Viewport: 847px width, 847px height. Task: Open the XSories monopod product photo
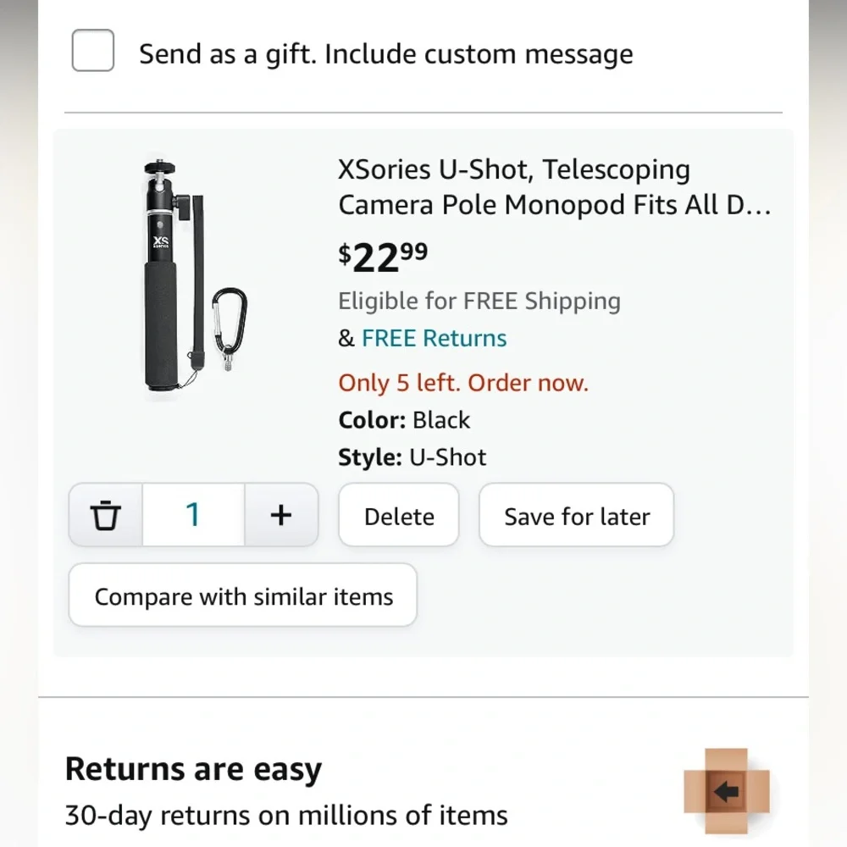(x=195, y=276)
